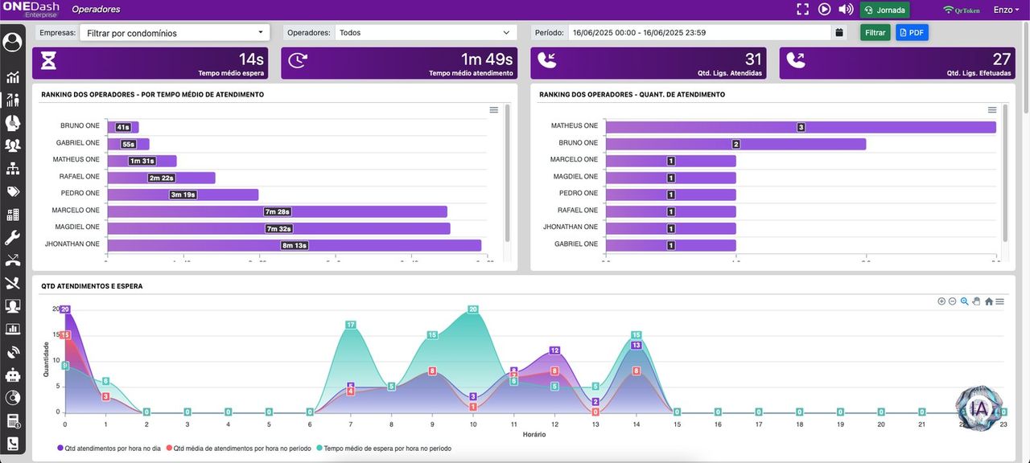Mute sound with the speaker icon
The height and width of the screenshot is (463, 1030).
coord(846,10)
